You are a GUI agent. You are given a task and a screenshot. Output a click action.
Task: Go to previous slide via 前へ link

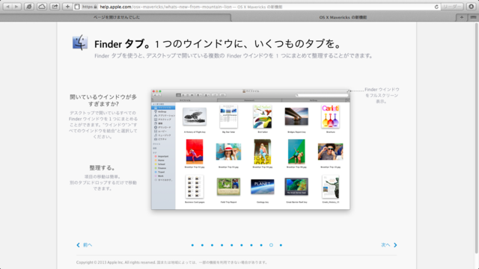pos(85,245)
